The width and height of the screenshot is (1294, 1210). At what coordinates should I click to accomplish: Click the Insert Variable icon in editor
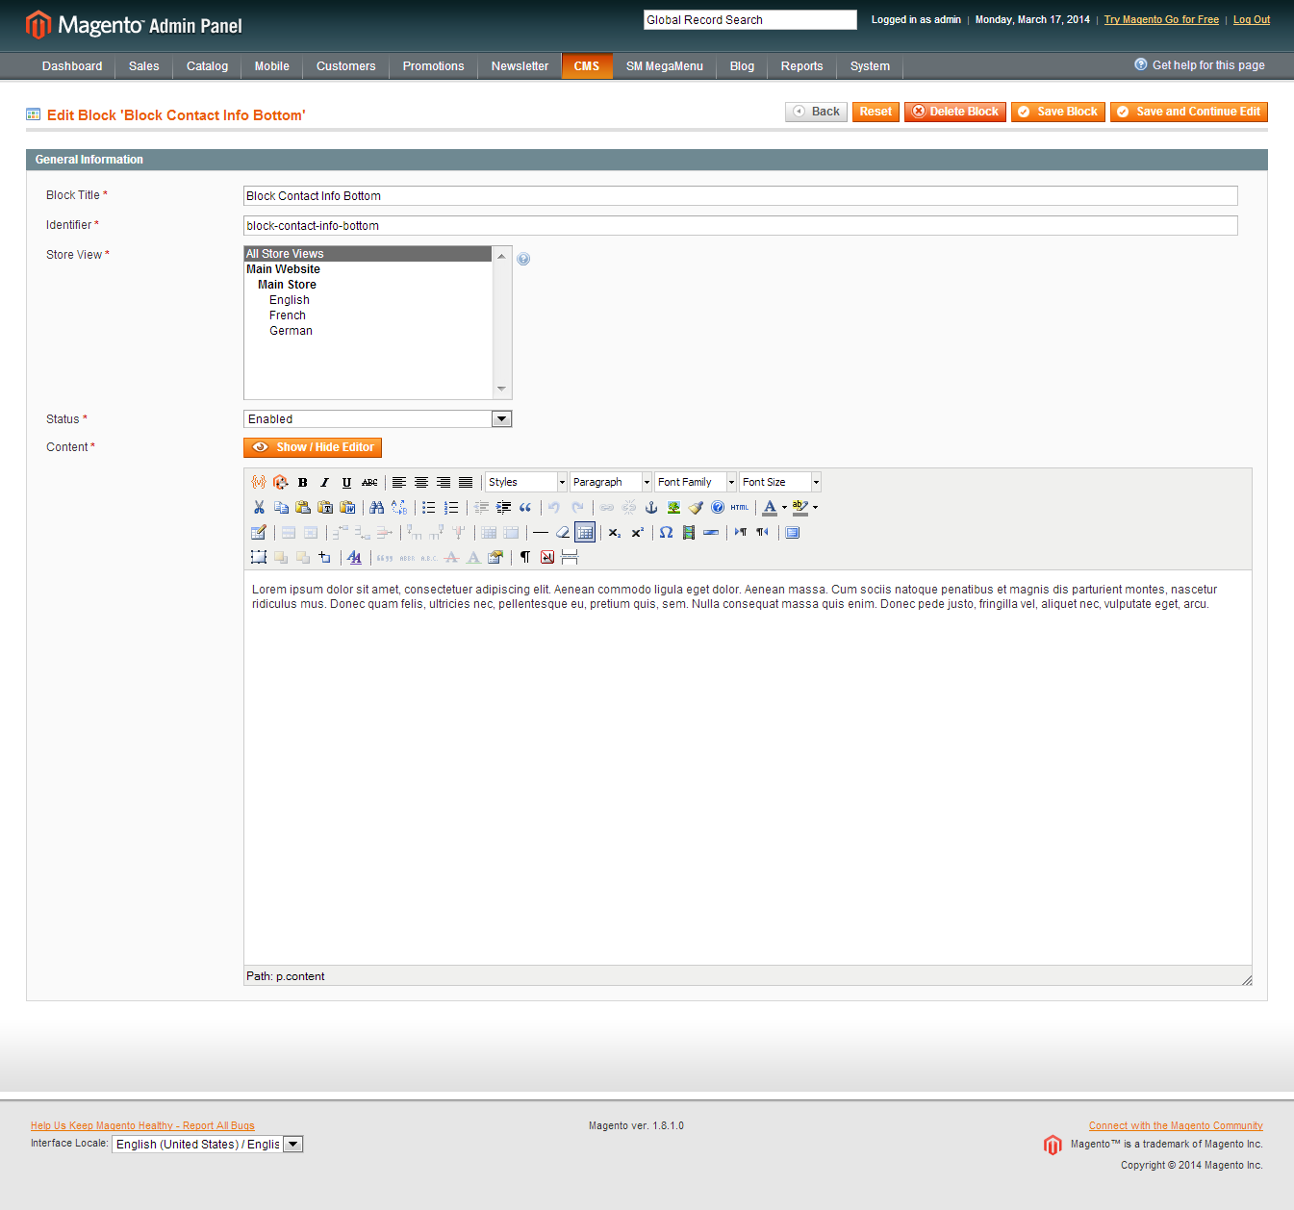[259, 482]
